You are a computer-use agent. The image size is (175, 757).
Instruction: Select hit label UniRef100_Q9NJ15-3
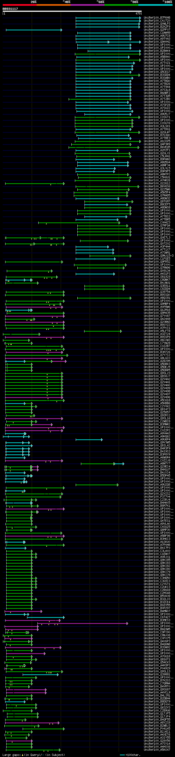pyautogui.click(x=159, y=256)
